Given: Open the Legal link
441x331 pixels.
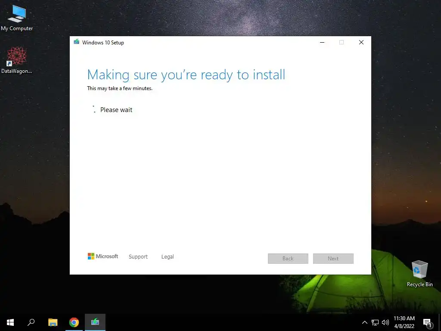Looking at the screenshot, I should click(168, 257).
